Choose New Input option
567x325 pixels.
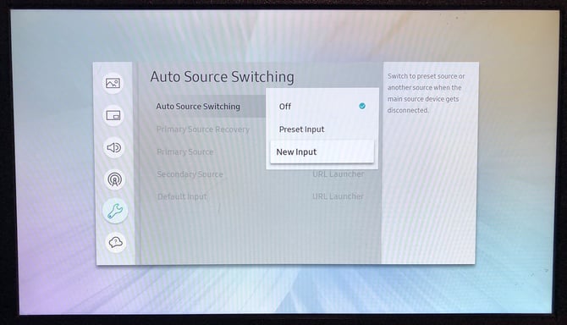322,151
